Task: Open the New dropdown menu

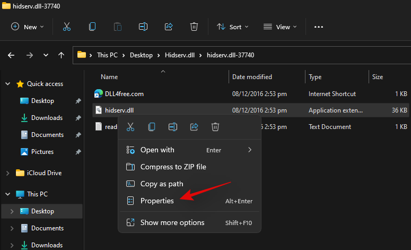Action: 28,27
